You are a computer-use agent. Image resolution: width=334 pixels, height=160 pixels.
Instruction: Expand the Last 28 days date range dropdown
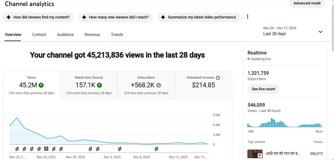(x=320, y=32)
